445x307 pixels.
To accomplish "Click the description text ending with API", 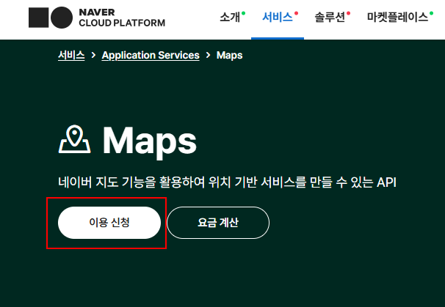I will (x=227, y=182).
